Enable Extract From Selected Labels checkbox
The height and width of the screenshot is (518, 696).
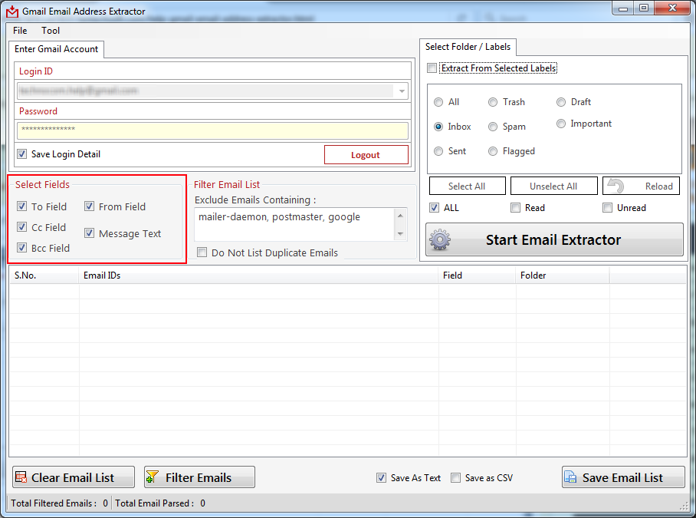point(432,68)
